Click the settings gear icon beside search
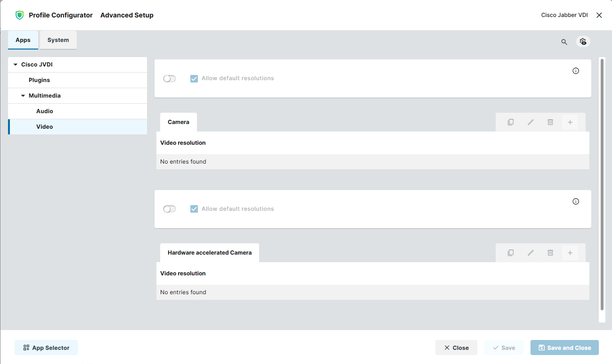Image resolution: width=612 pixels, height=364 pixels. pos(583,41)
